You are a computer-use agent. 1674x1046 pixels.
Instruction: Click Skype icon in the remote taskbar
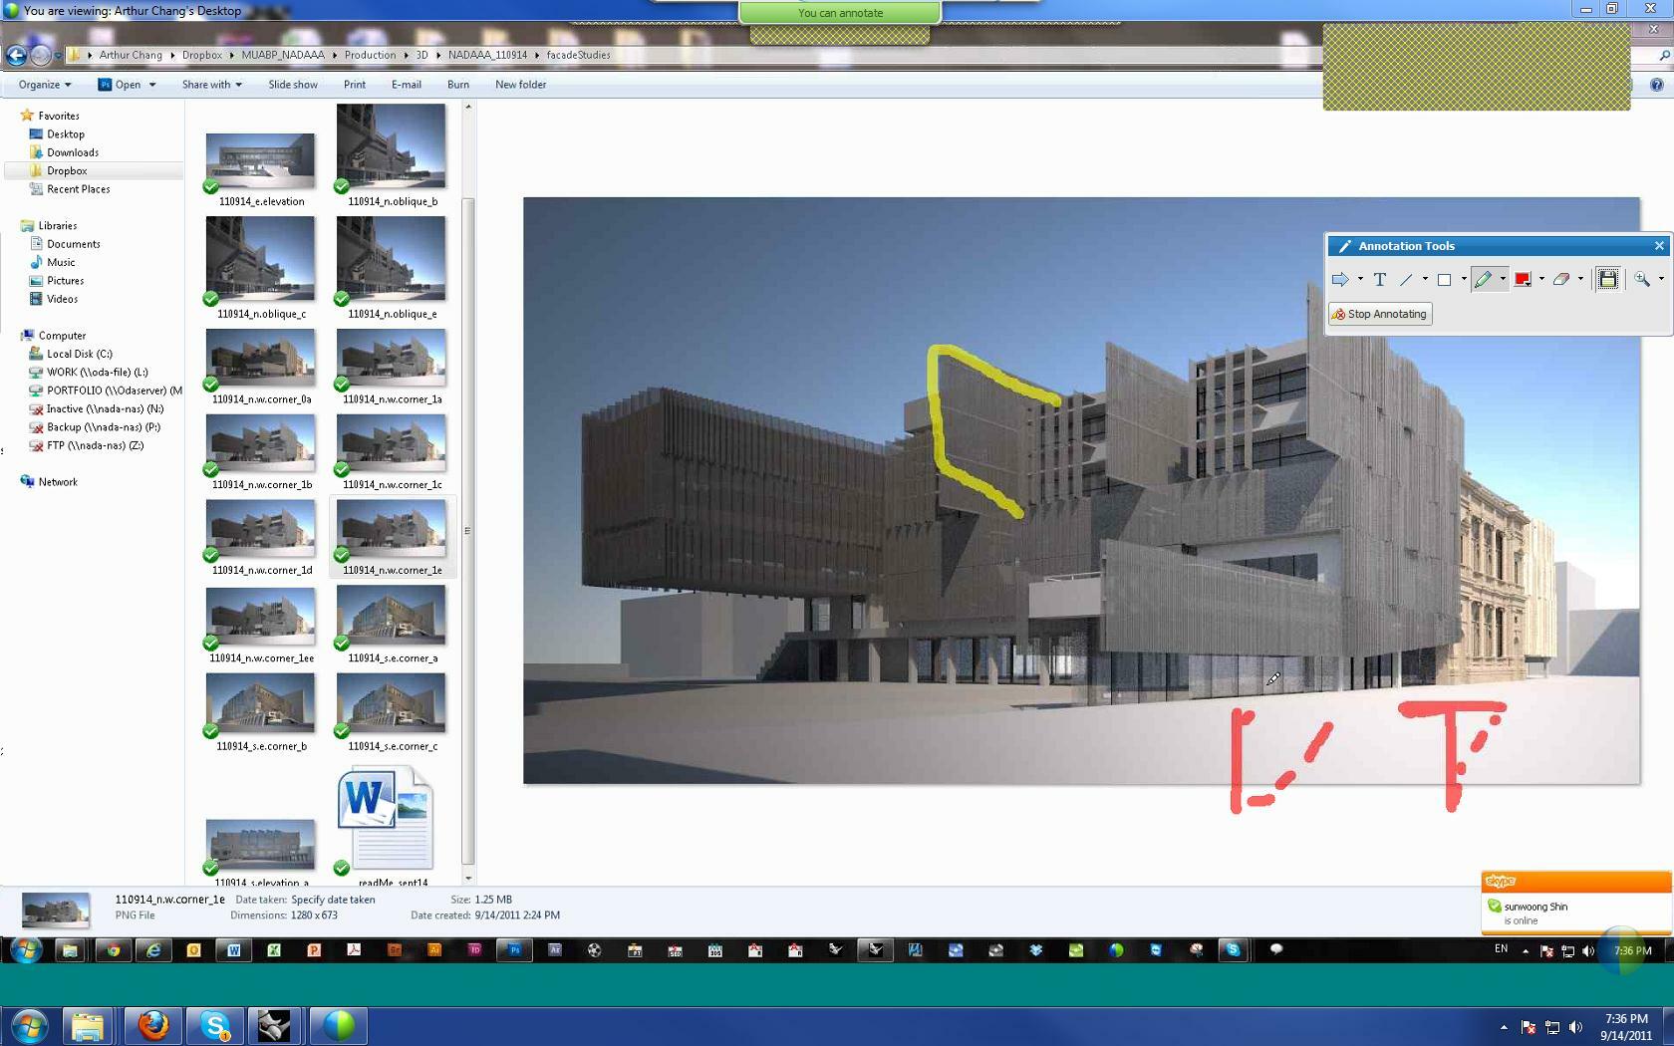point(1233,950)
